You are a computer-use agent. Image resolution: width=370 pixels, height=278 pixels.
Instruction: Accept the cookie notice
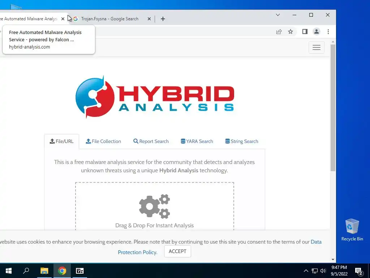[177, 251]
